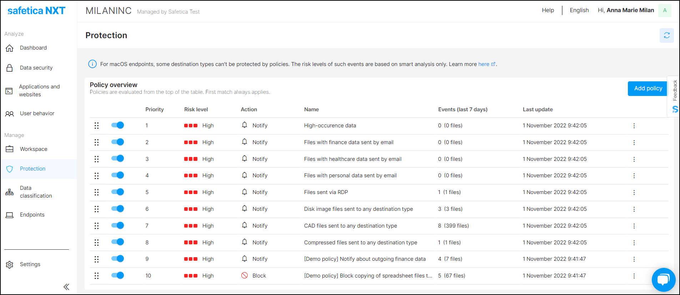Collapse the sidebar with double chevron

66,287
